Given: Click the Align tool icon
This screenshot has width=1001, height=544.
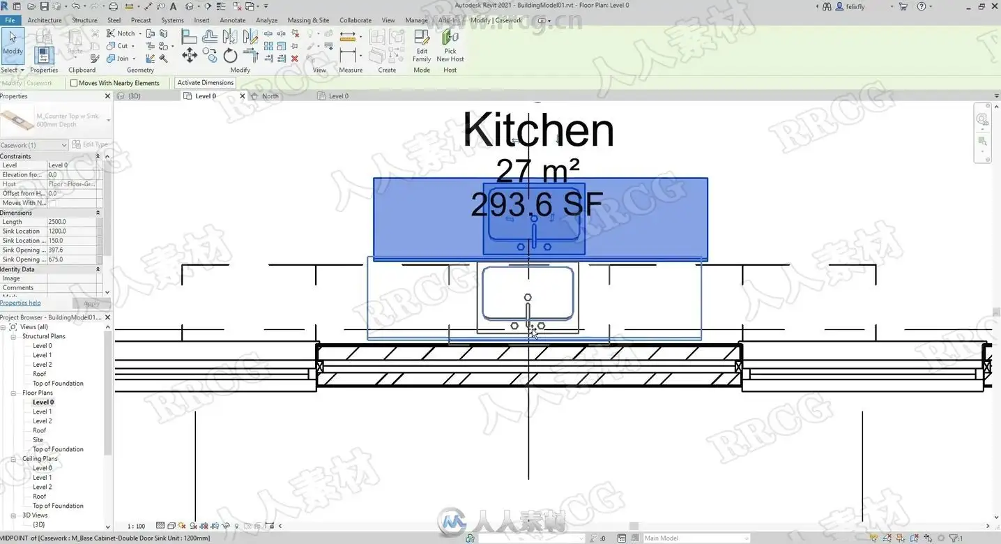Looking at the screenshot, I should (x=189, y=36).
